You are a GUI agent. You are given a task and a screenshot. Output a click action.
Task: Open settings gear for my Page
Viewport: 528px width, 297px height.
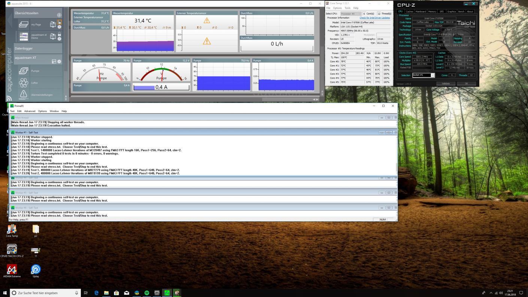coord(59,27)
